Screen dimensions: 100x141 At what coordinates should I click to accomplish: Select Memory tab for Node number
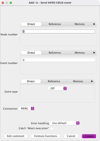pyautogui.click(x=79, y=24)
